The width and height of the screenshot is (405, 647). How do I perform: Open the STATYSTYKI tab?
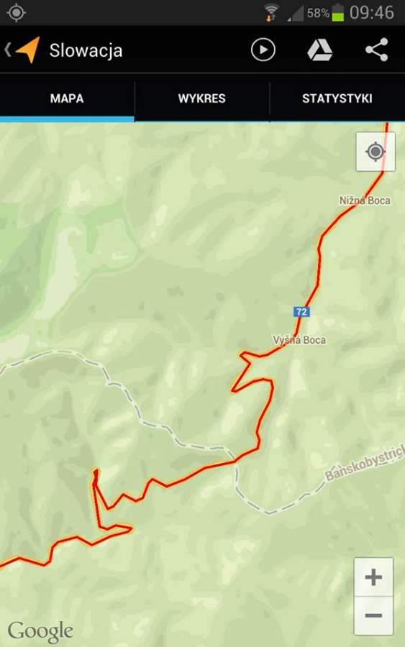pos(337,98)
